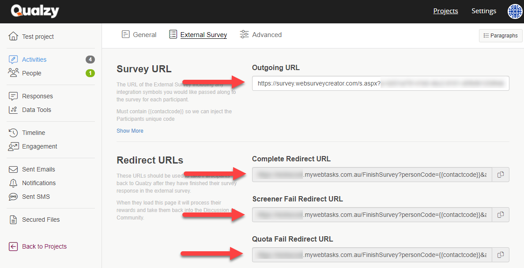This screenshot has width=524, height=268.
Task: Open the Data Tools panel
Action: [35, 109]
